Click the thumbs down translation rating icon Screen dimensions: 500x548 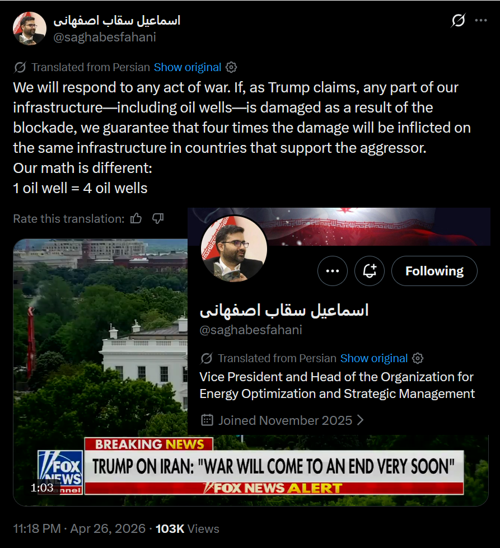tap(158, 218)
